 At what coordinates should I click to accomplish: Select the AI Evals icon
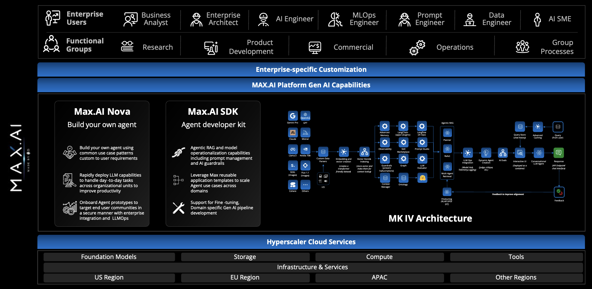click(x=503, y=153)
